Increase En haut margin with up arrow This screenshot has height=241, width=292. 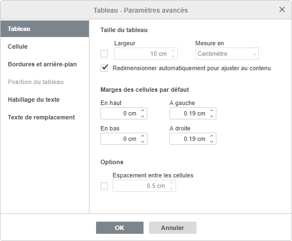point(143,111)
